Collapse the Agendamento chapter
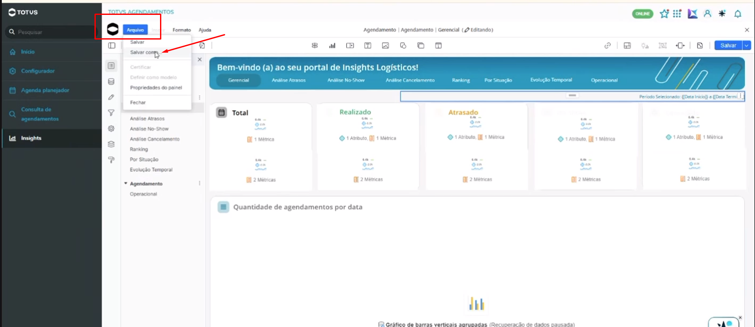 (x=126, y=183)
